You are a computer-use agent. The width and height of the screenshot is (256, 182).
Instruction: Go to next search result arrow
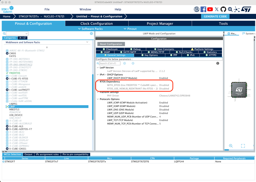tap(133, 63)
